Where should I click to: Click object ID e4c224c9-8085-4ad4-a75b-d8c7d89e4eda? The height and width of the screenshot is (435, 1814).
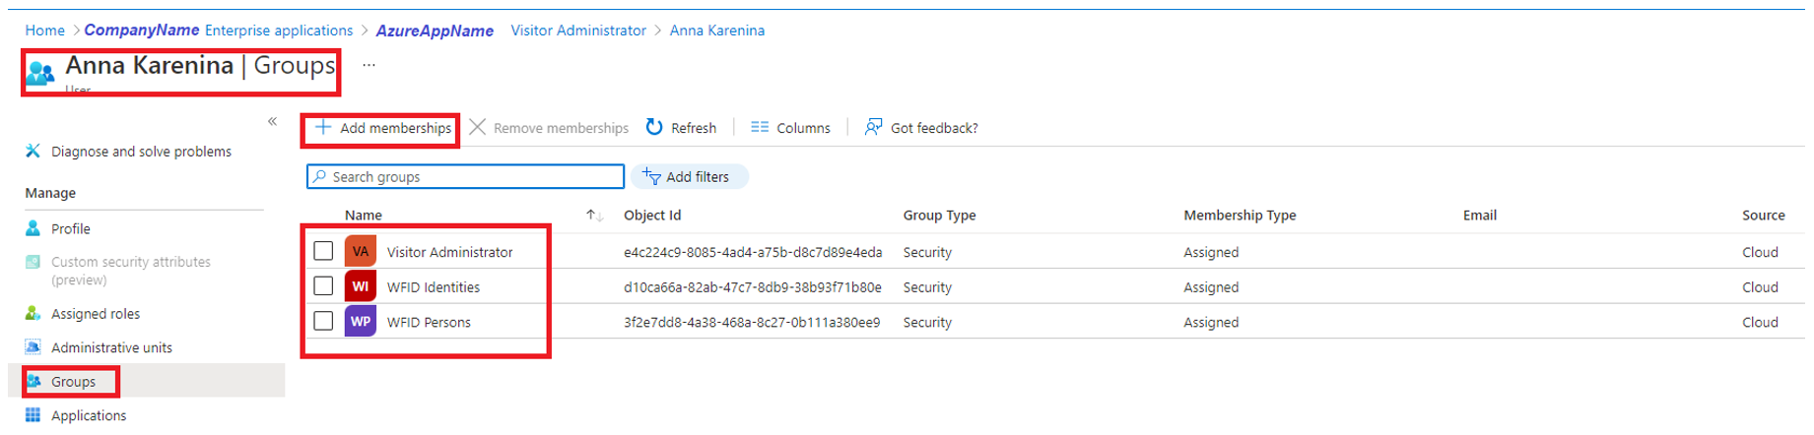click(753, 252)
